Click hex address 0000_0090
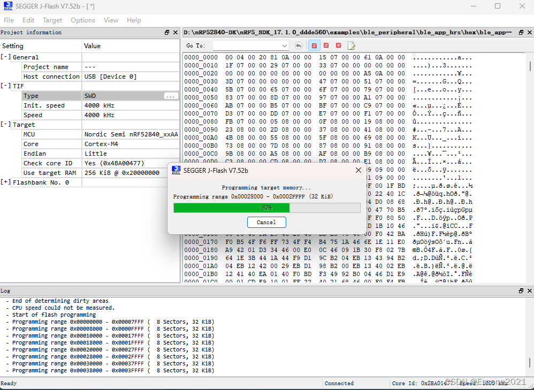Screen dimensions: 534x390 tap(201, 129)
